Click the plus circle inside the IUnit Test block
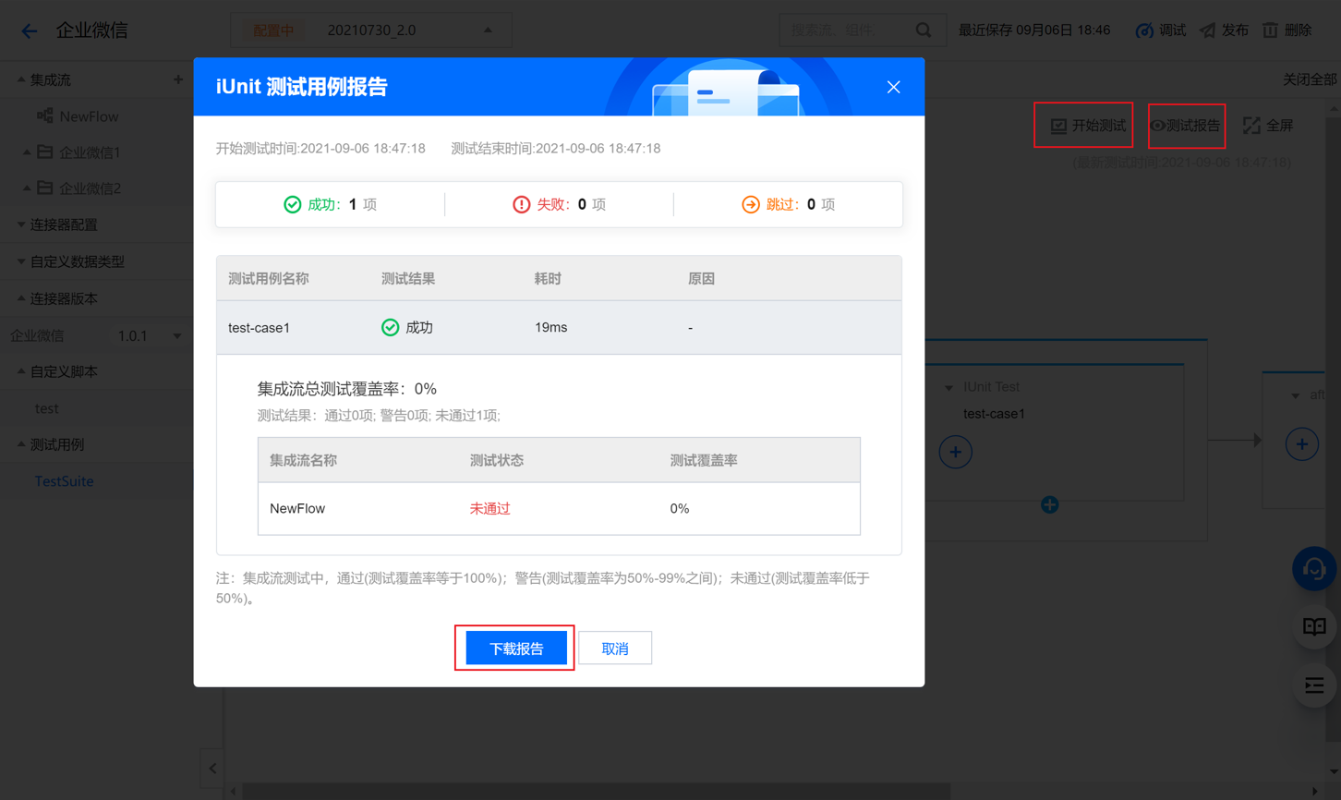The image size is (1341, 800). click(x=955, y=453)
